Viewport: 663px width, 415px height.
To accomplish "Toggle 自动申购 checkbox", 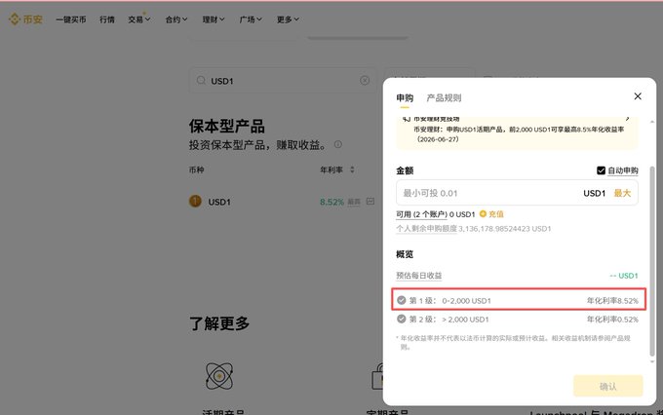I will click(601, 170).
